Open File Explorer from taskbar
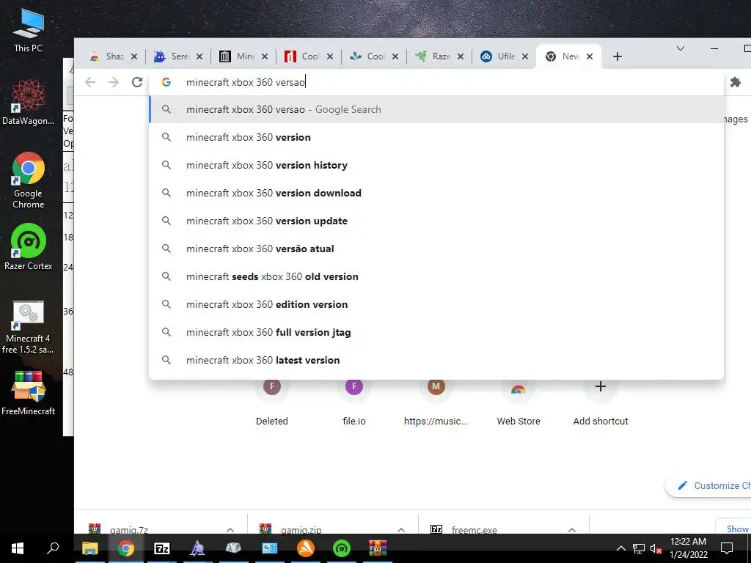This screenshot has height=563, width=751. click(x=89, y=548)
